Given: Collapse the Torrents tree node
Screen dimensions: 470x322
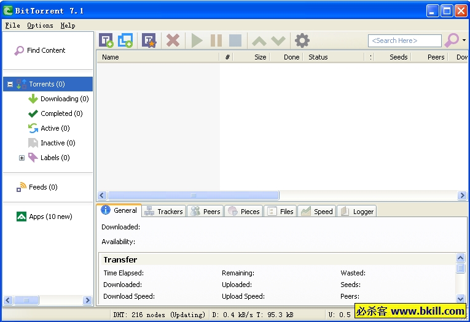Looking at the screenshot, I should tap(10, 84).
